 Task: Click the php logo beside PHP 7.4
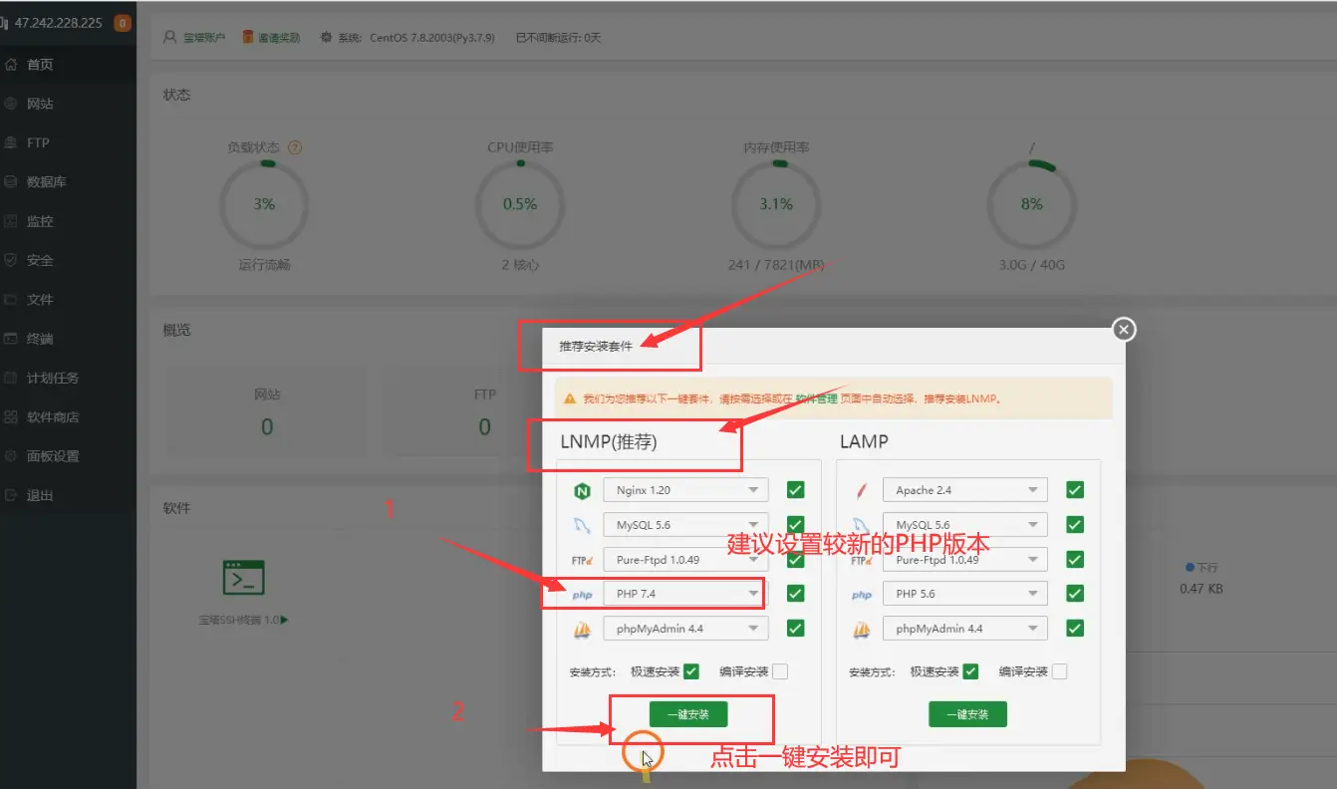tap(582, 595)
